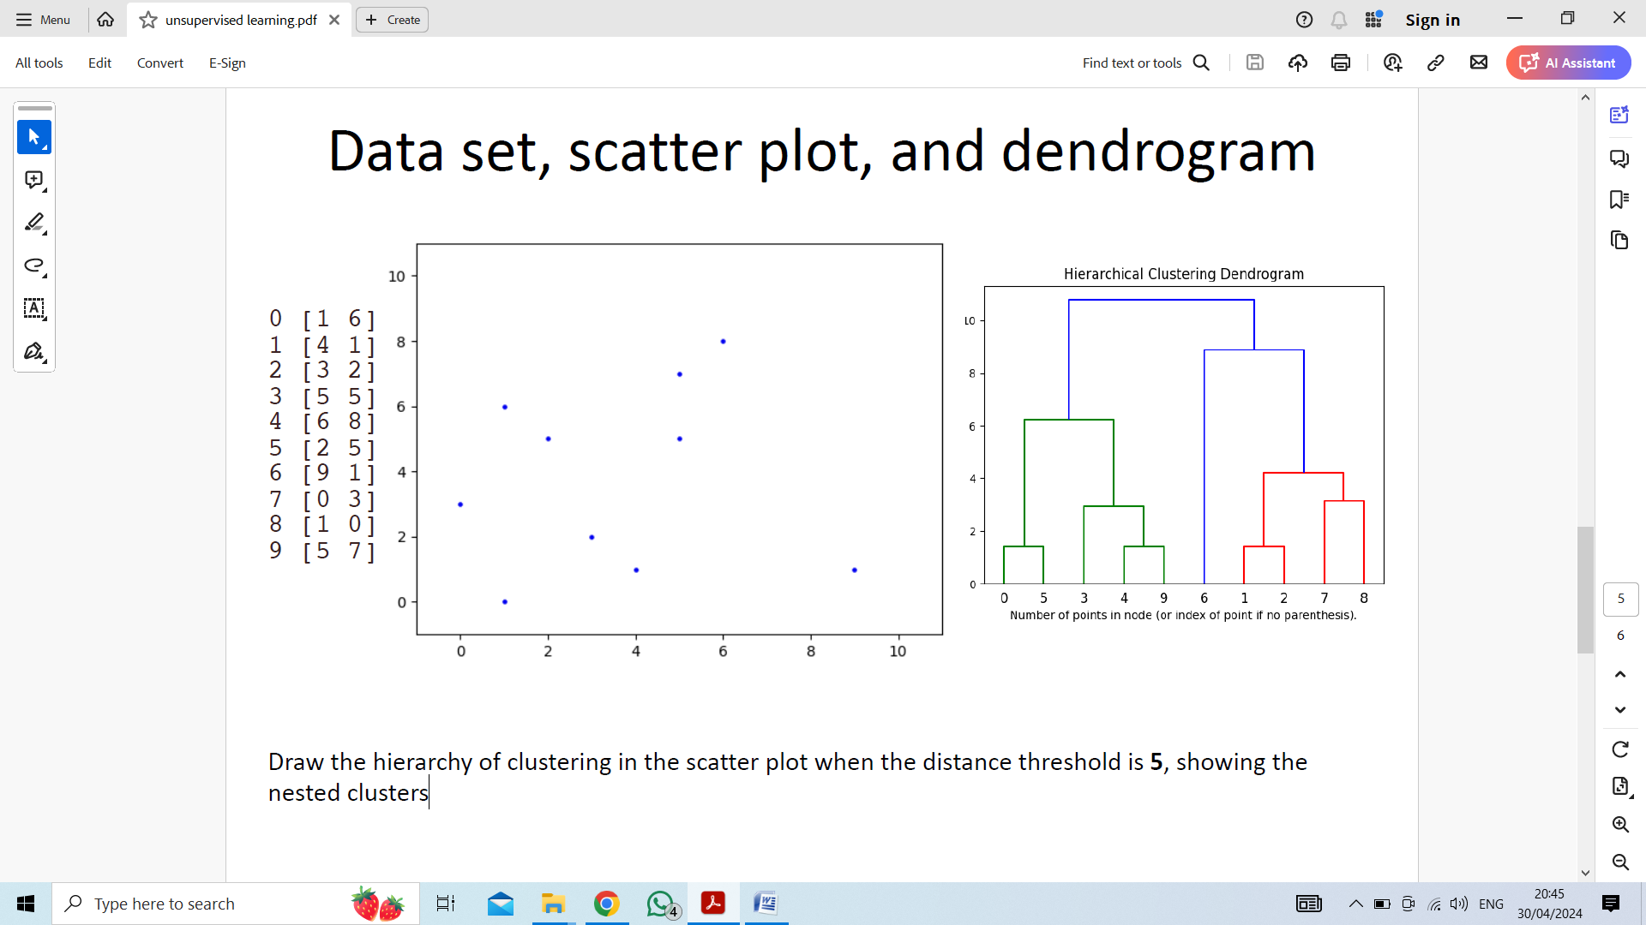The image size is (1646, 925).
Task: Select the sticky note Comment tool
Action: click(32, 181)
